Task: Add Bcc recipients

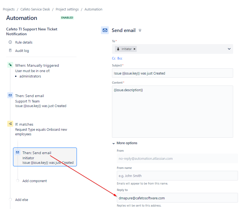Action: [120, 58]
